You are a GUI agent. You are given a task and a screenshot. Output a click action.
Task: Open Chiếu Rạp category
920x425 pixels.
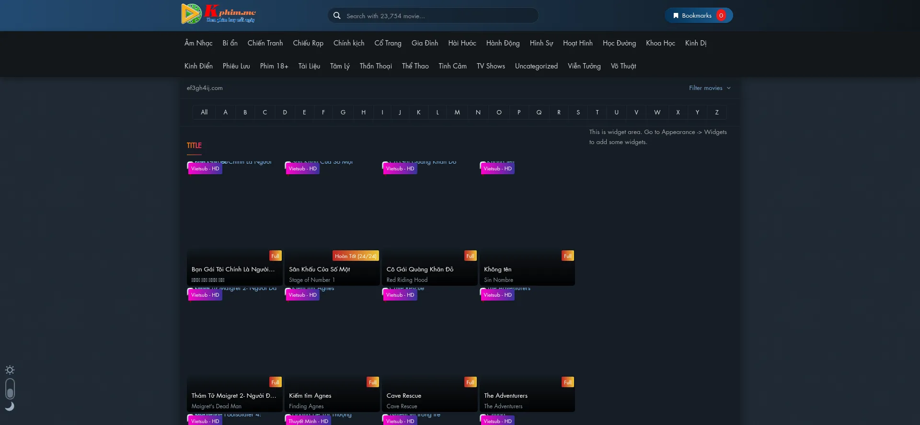pos(308,43)
